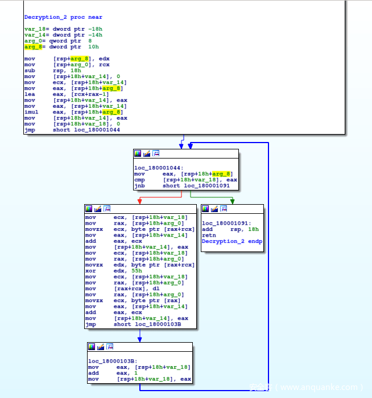Click group icon on xor loop body block

click(106, 209)
